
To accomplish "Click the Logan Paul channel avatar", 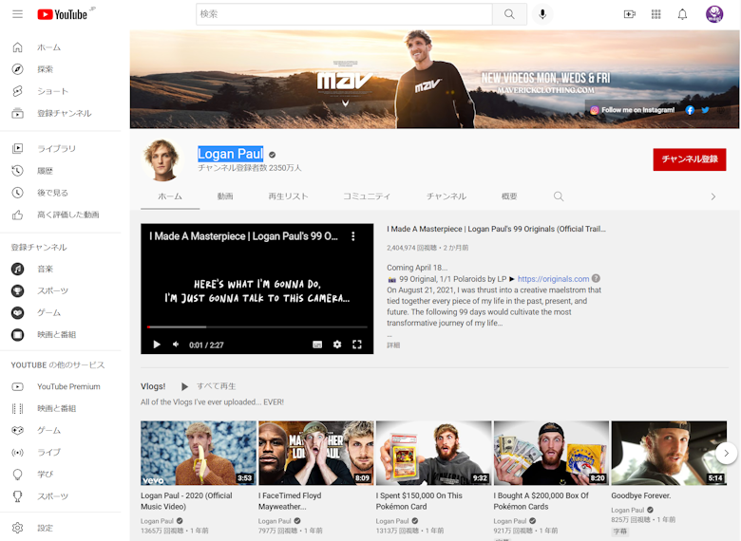I will pyautogui.click(x=162, y=160).
